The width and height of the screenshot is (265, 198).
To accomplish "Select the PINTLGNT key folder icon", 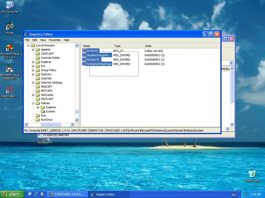I will pyautogui.click(x=38, y=99).
